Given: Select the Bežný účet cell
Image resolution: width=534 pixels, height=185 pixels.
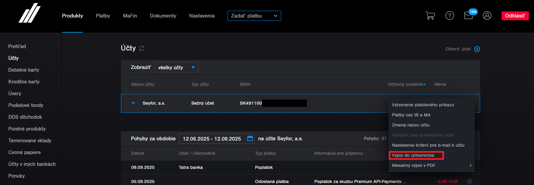Looking at the screenshot, I should click(x=202, y=103).
